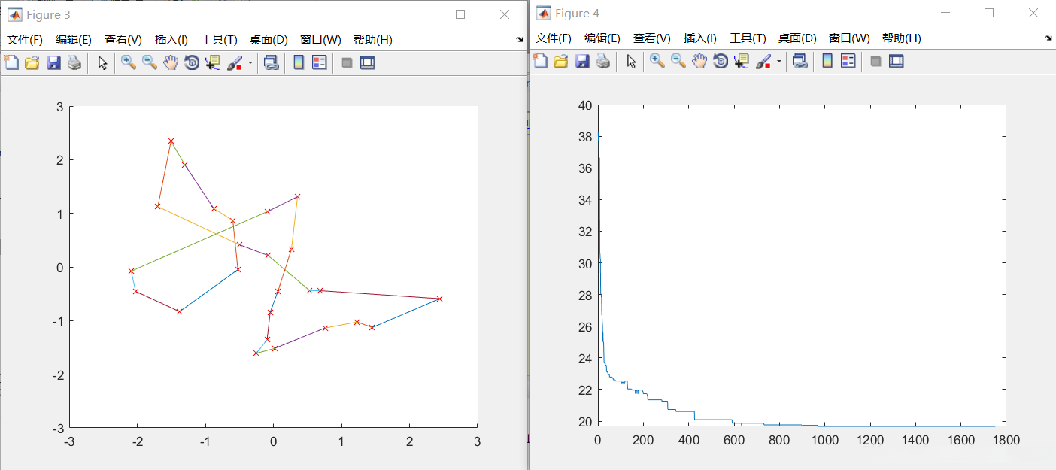Open 窗口(W) menu in Figure 4
Image resolution: width=1056 pixels, height=470 pixels.
click(849, 39)
